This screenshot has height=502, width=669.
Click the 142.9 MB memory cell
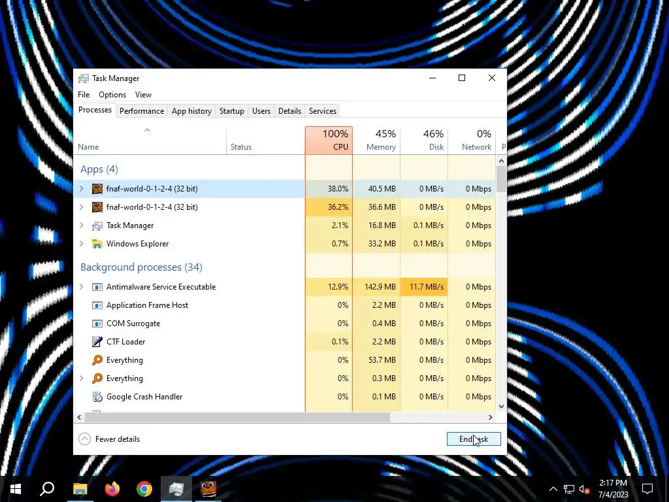[x=376, y=287]
